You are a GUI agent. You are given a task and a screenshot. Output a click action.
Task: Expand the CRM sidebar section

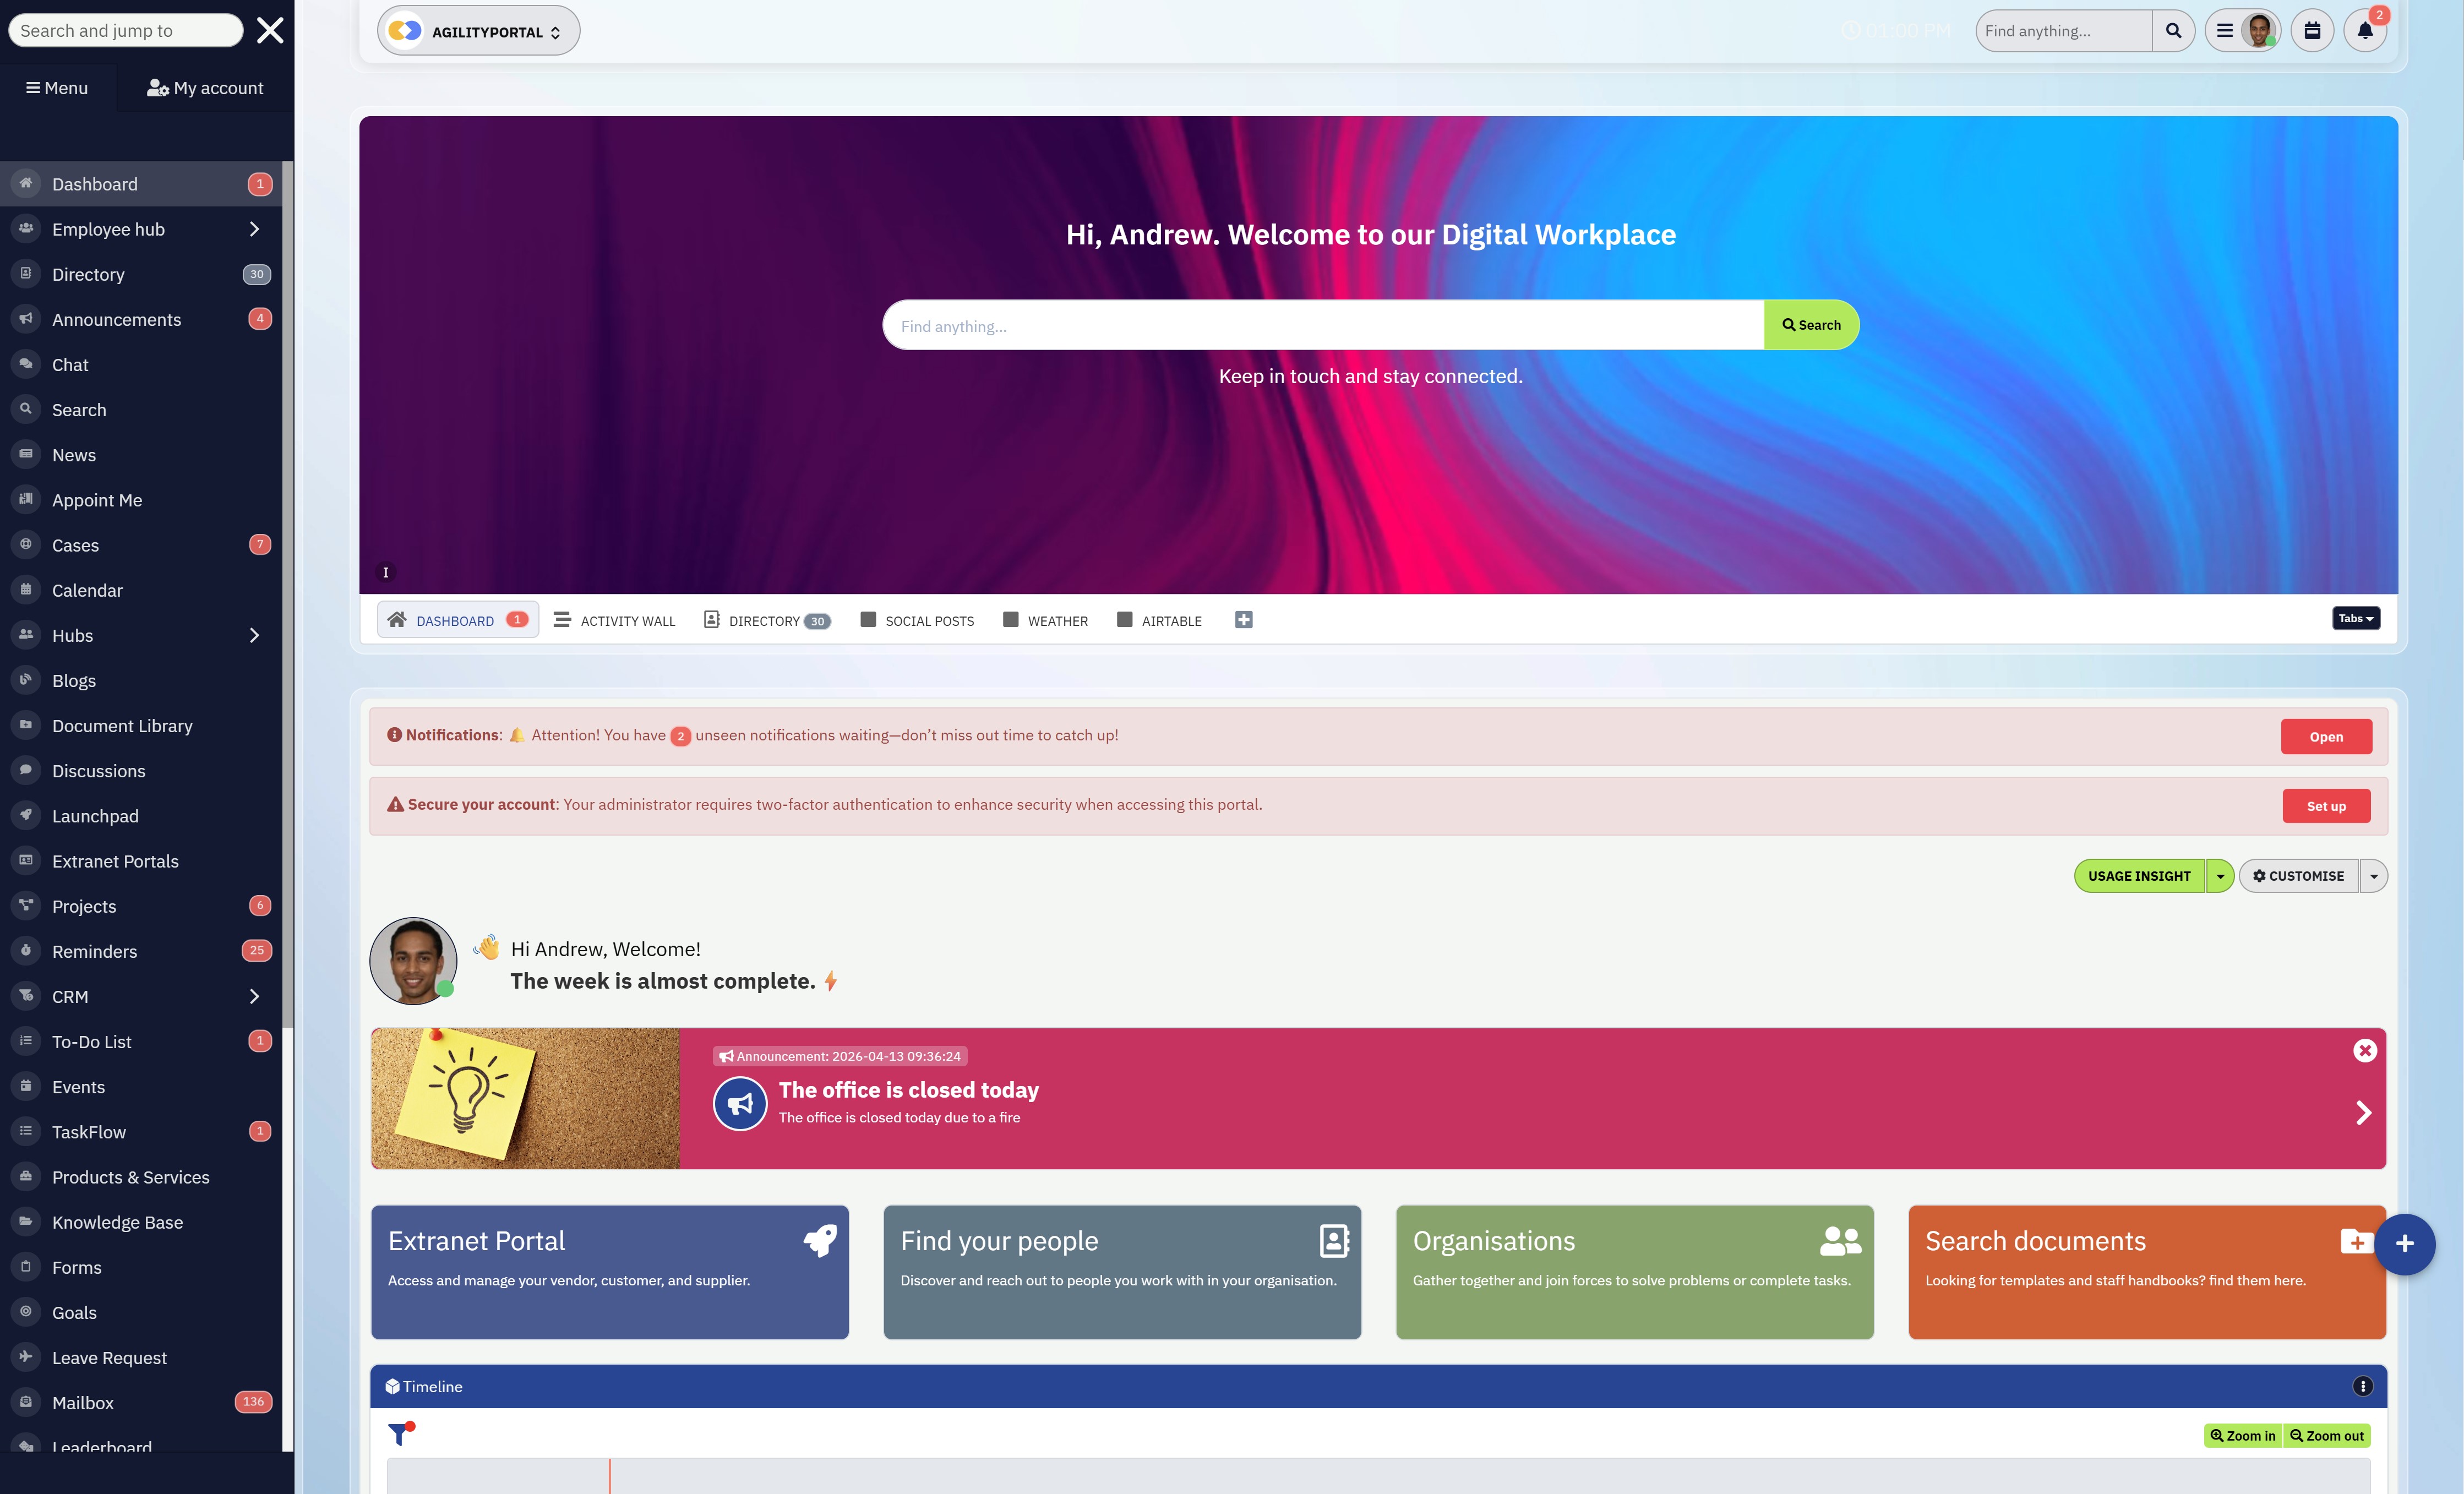pyautogui.click(x=254, y=996)
